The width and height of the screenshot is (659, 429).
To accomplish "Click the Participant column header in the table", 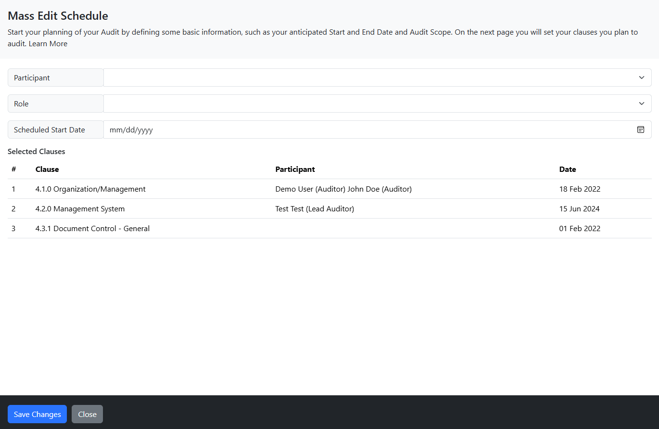I will [x=295, y=169].
